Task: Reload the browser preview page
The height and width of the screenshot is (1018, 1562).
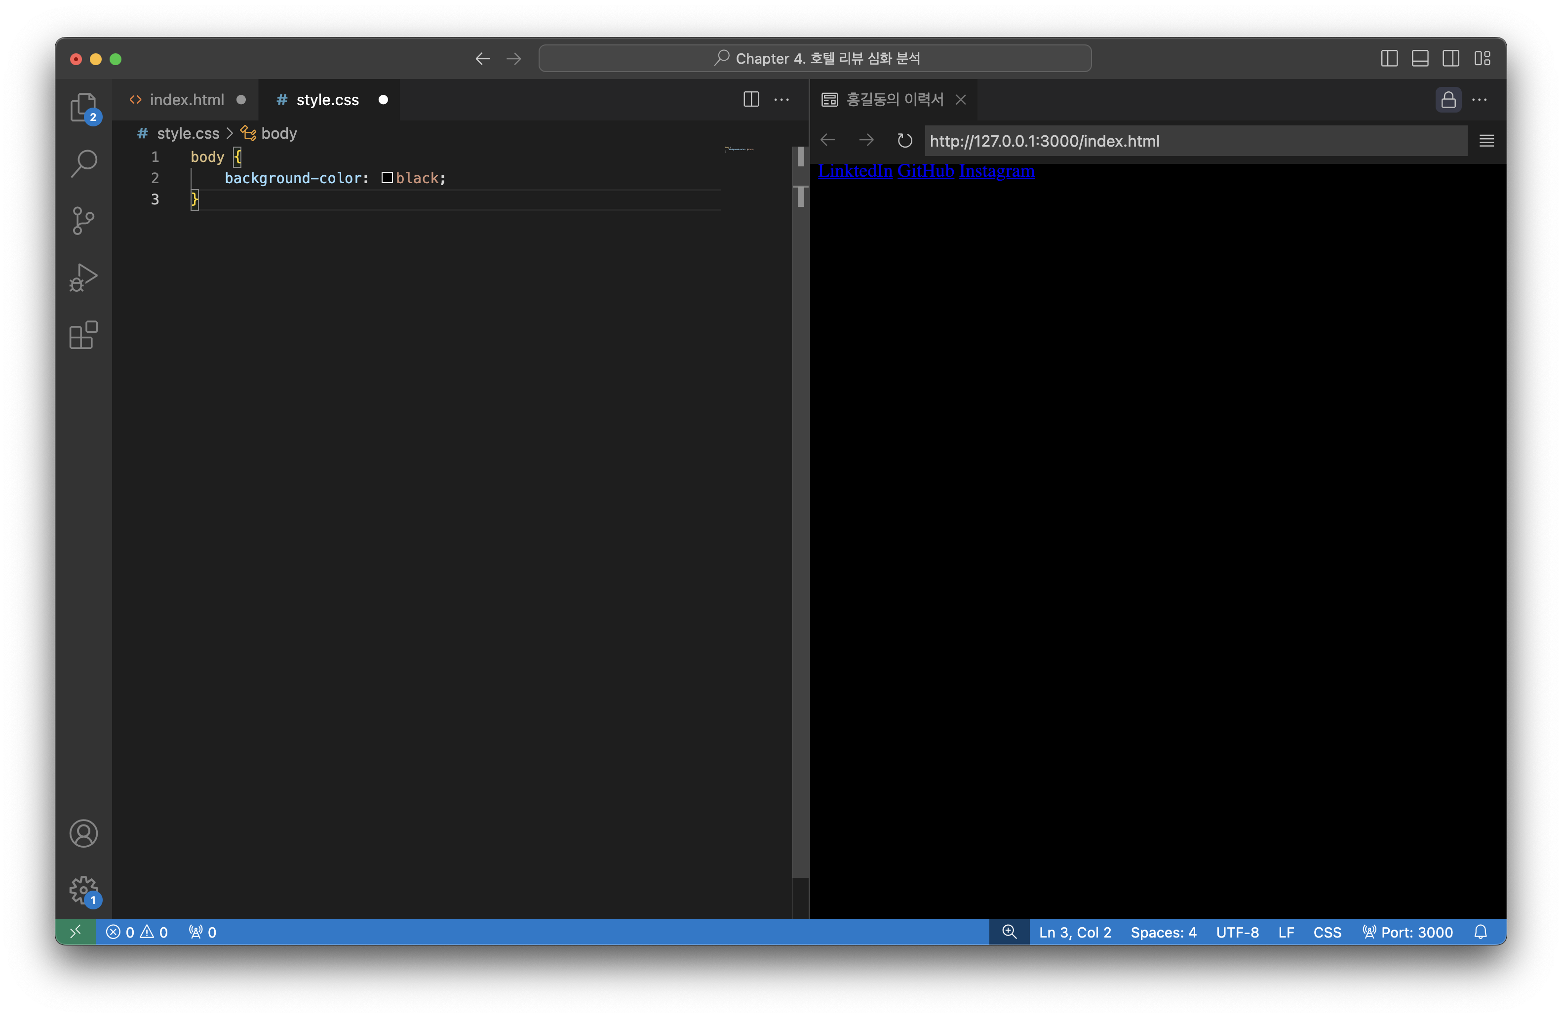Action: (x=904, y=141)
